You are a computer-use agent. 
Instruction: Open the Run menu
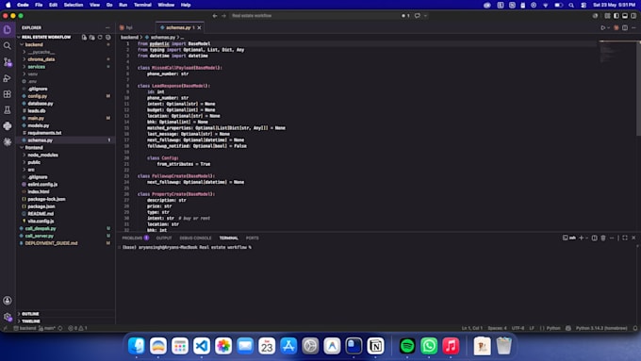[123, 5]
